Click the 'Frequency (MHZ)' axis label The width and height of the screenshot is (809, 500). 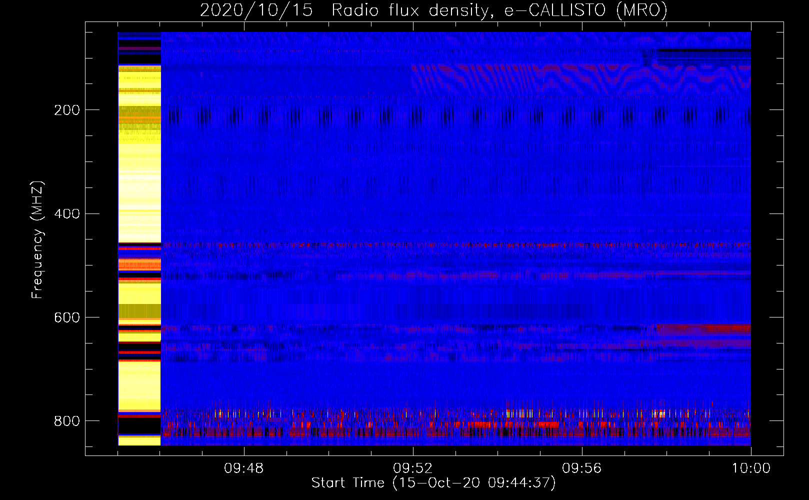coord(37,239)
